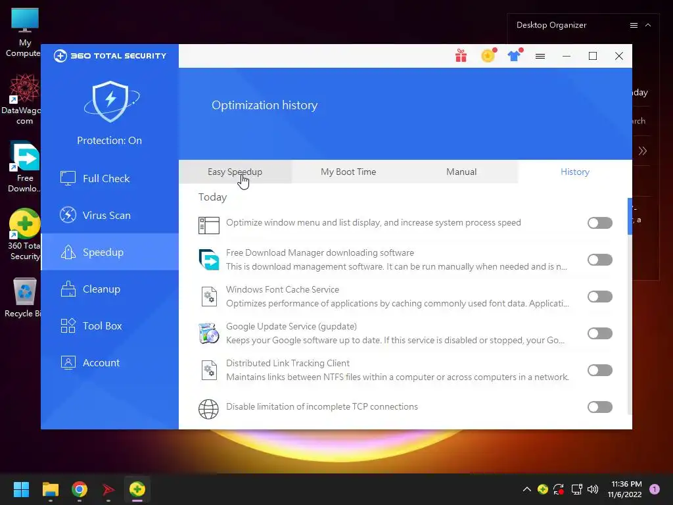Open DataWagon.com desktop shortcut
The height and width of the screenshot is (505, 673).
pos(23,99)
